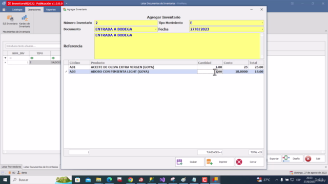Open Microsoft Store from the taskbar
The width and height of the screenshot is (328, 184).
coord(77,179)
